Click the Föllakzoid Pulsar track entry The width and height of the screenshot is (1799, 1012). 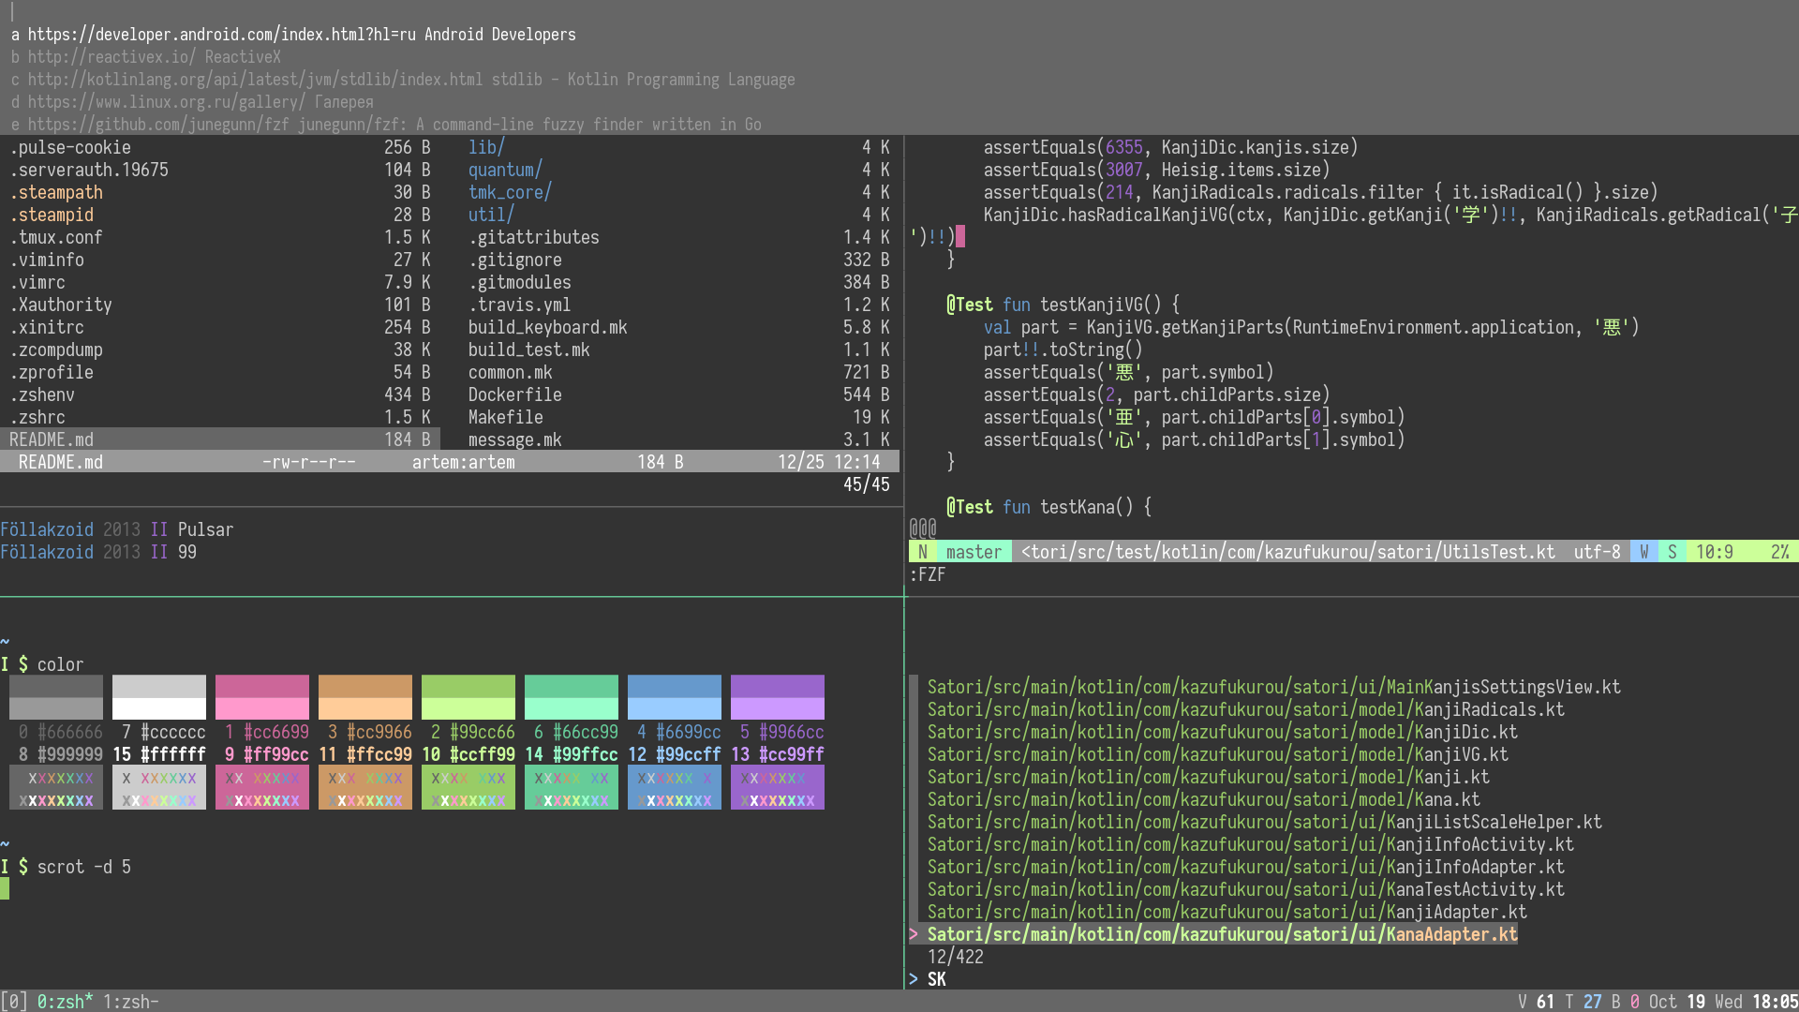pos(116,529)
